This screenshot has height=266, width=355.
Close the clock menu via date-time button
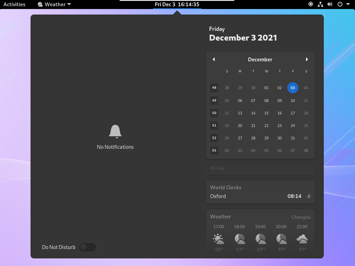177,5
